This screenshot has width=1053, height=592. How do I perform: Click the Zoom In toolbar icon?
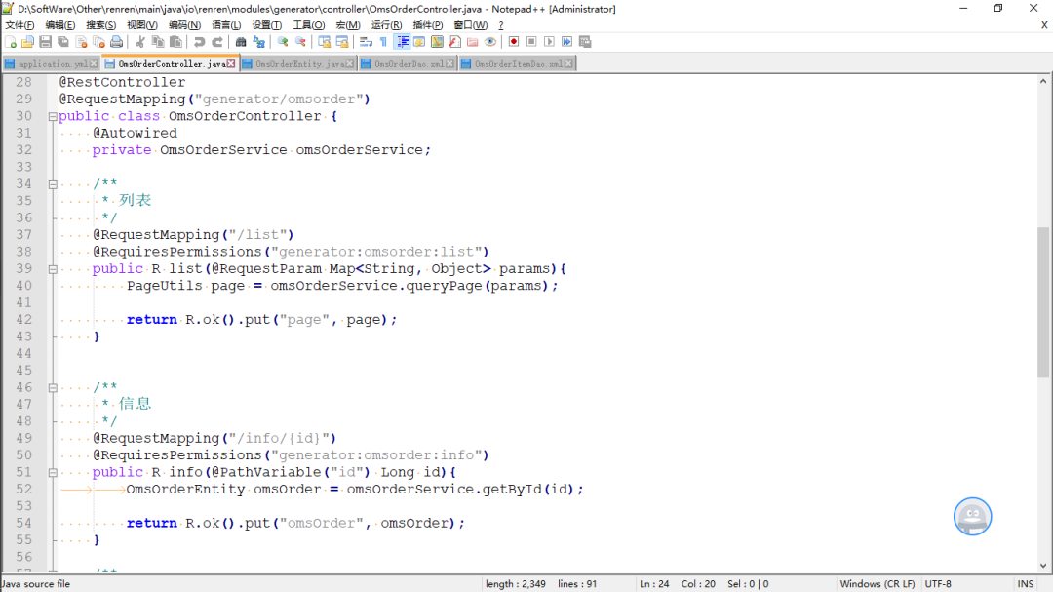(283, 42)
